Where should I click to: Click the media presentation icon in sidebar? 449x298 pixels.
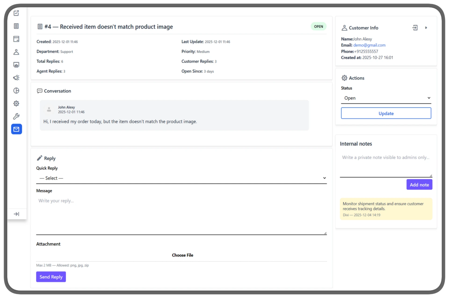(x=16, y=65)
